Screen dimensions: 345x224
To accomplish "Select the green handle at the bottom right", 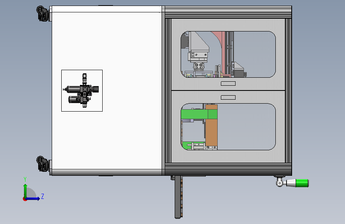I will (302, 183).
